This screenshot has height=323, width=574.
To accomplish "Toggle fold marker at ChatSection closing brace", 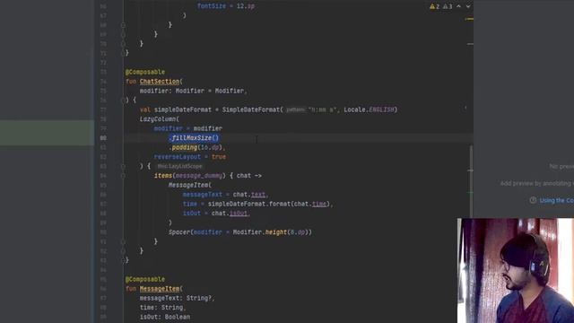I will coord(124,260).
